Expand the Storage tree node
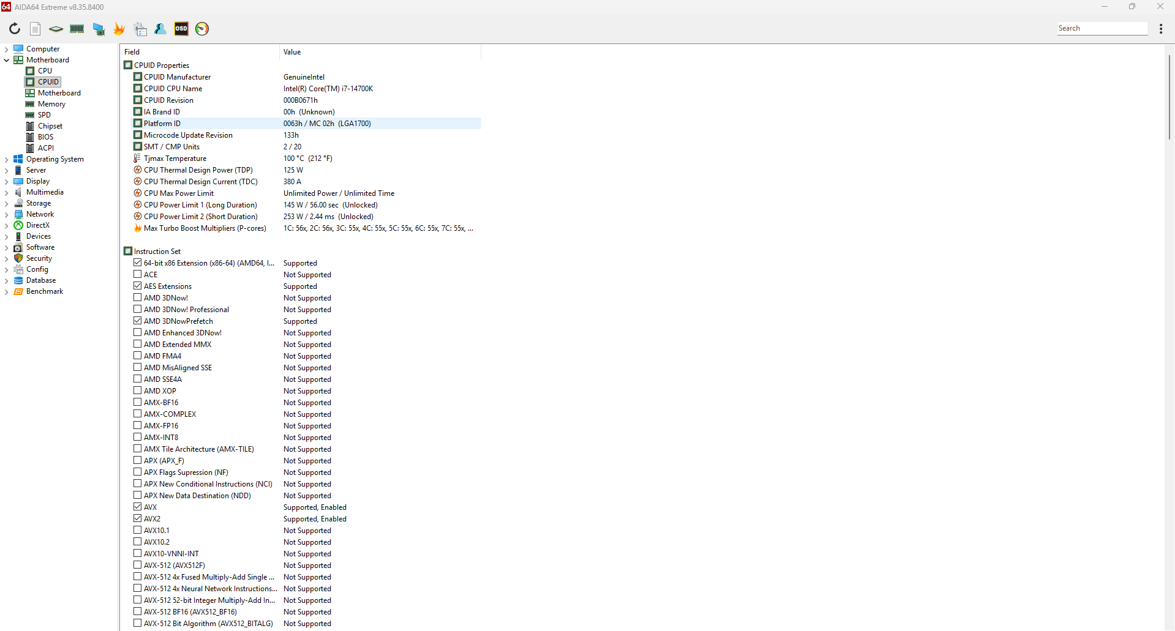The image size is (1175, 631). (7, 203)
